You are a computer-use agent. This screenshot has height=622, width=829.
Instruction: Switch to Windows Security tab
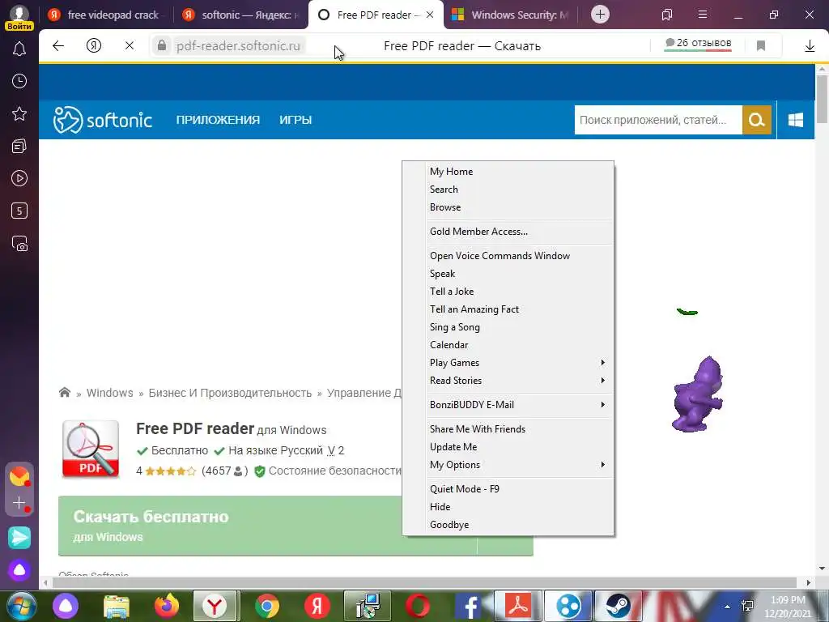[x=511, y=15]
